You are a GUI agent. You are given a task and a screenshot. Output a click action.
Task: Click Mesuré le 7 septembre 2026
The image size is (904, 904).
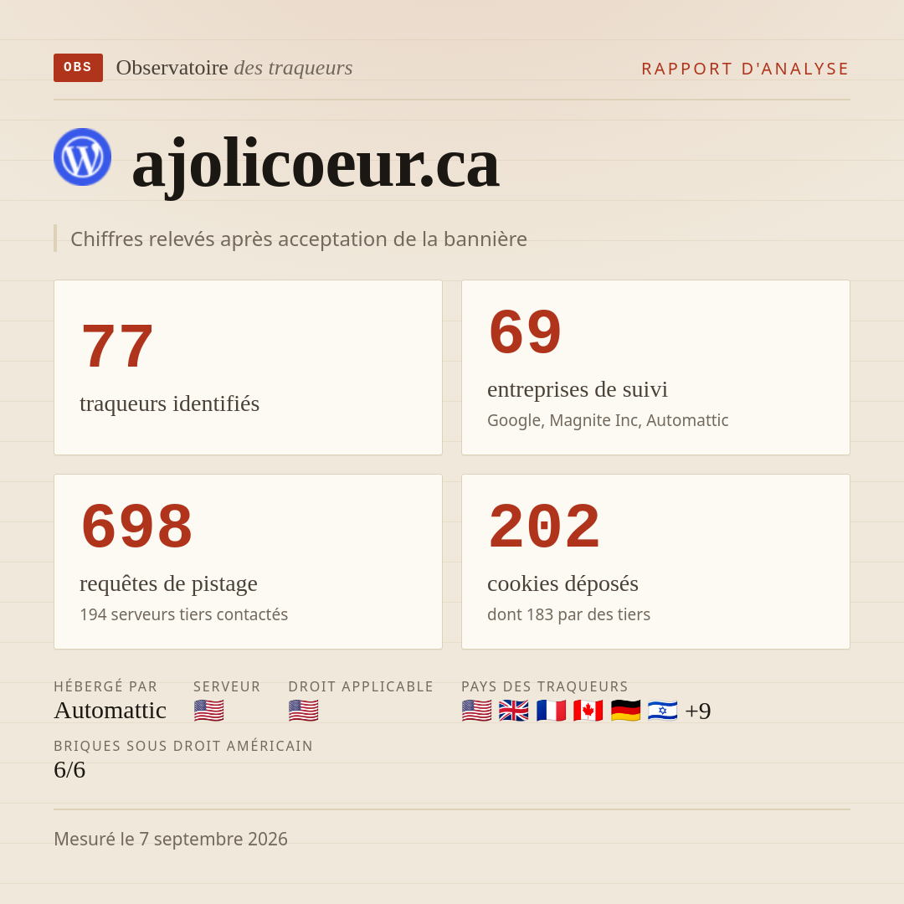pos(171,839)
